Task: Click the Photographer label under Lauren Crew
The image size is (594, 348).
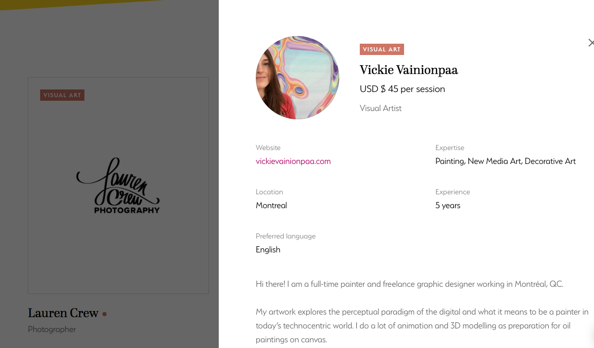Action: click(51, 329)
